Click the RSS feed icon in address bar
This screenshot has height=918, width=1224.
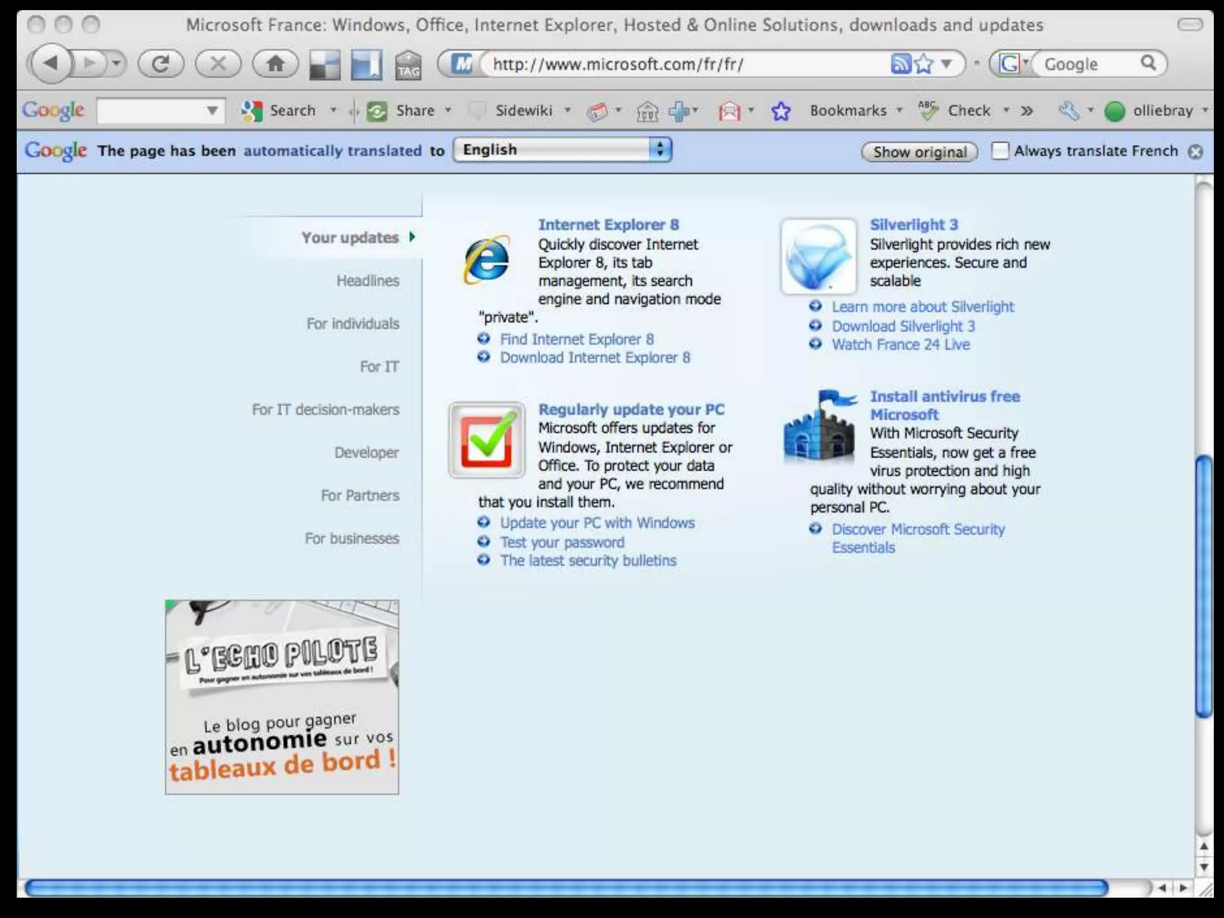[900, 63]
